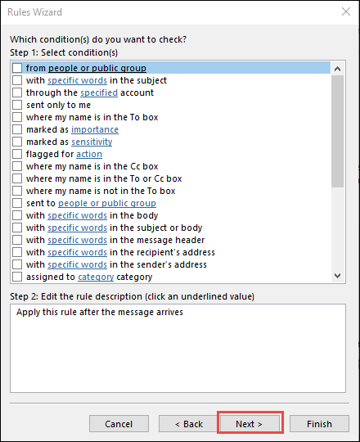
Task: Select 'where my name is not in the To box' checkbox
Action: pyautogui.click(x=17, y=191)
